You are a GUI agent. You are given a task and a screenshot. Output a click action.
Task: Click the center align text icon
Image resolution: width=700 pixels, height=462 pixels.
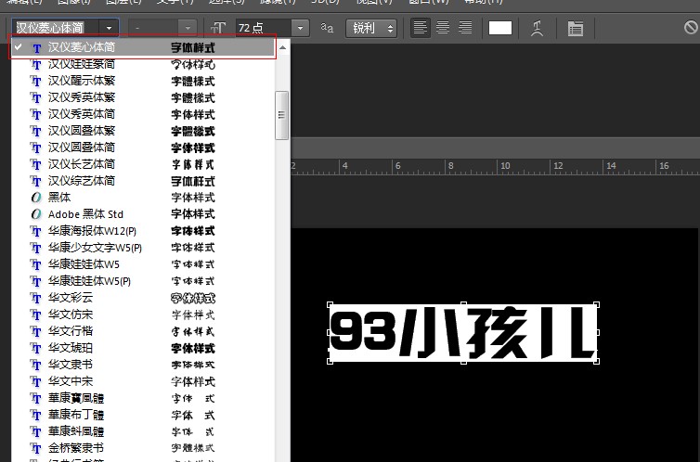coord(443,28)
